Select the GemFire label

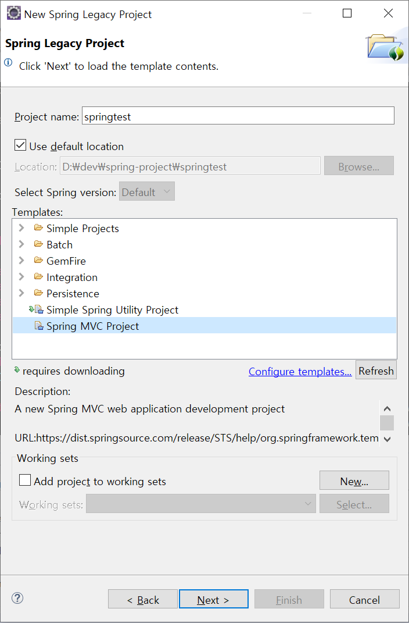coord(66,261)
